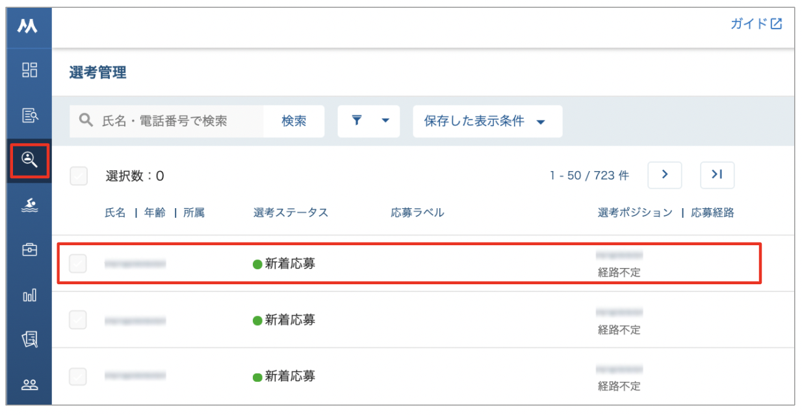
Task: Open the 保存した表示条件 dropdown
Action: pyautogui.click(x=487, y=121)
